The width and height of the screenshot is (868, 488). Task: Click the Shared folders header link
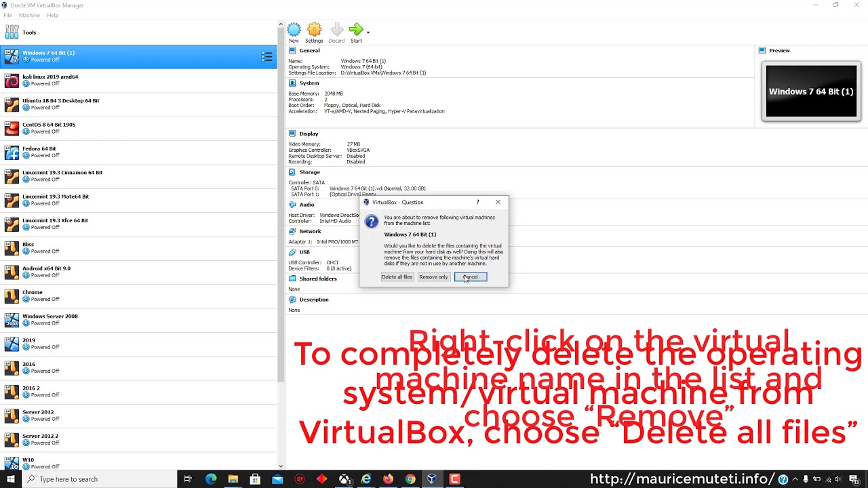(x=318, y=279)
